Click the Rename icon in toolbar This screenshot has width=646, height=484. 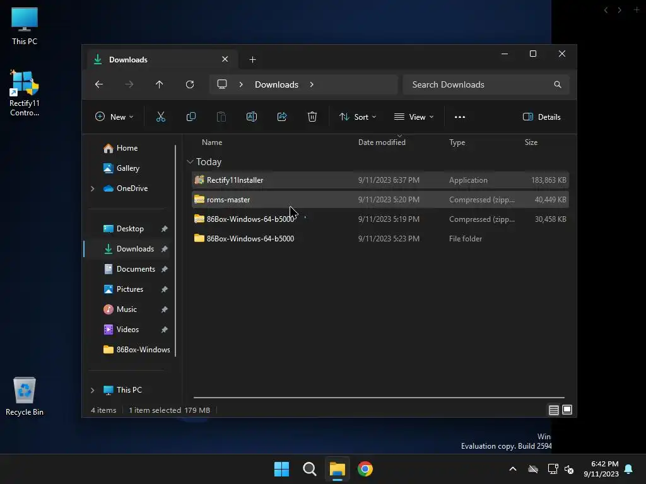click(252, 117)
